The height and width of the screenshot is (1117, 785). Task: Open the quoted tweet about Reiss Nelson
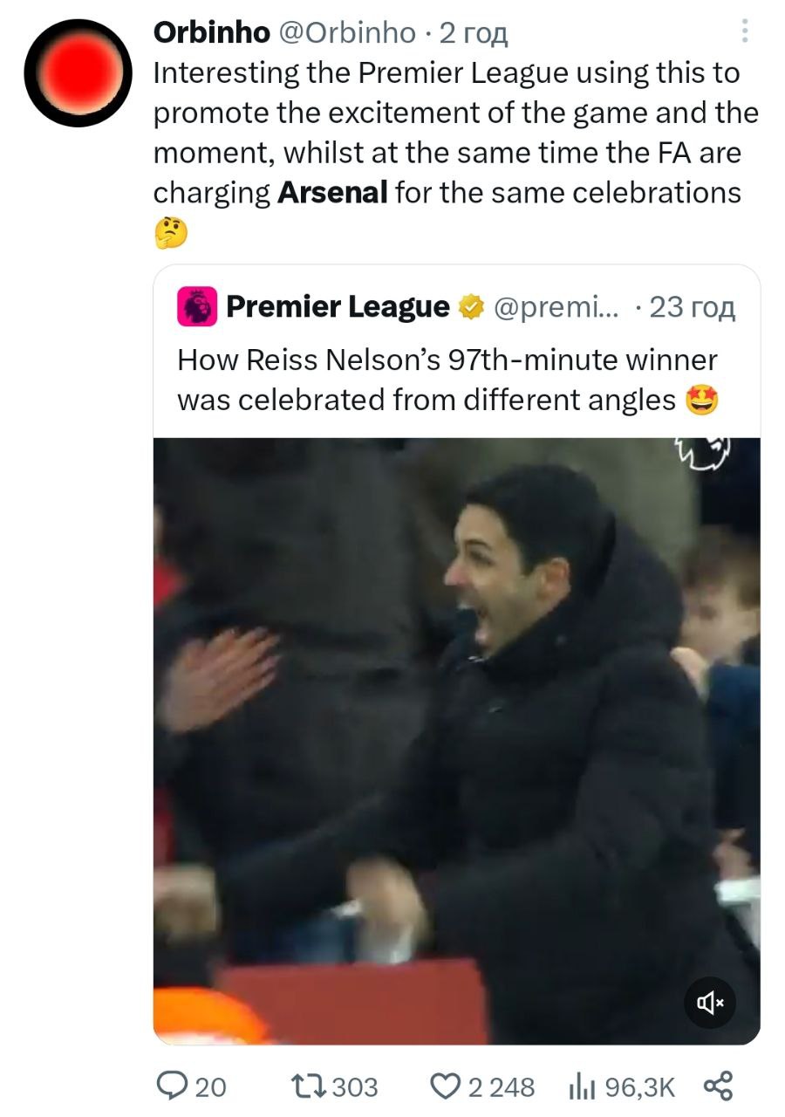point(447,381)
